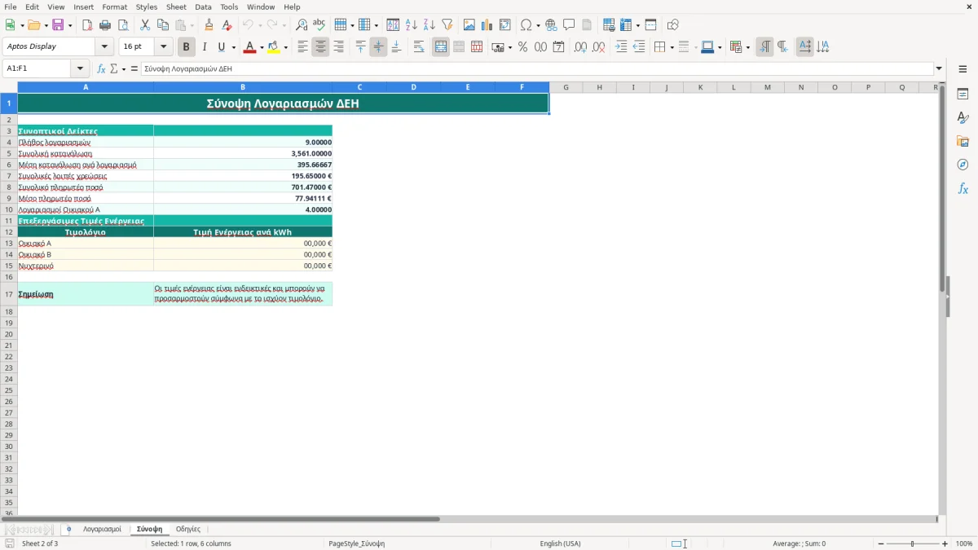Click the Clone Formatting paintbrush
This screenshot has width=978, height=550.
tap(209, 25)
